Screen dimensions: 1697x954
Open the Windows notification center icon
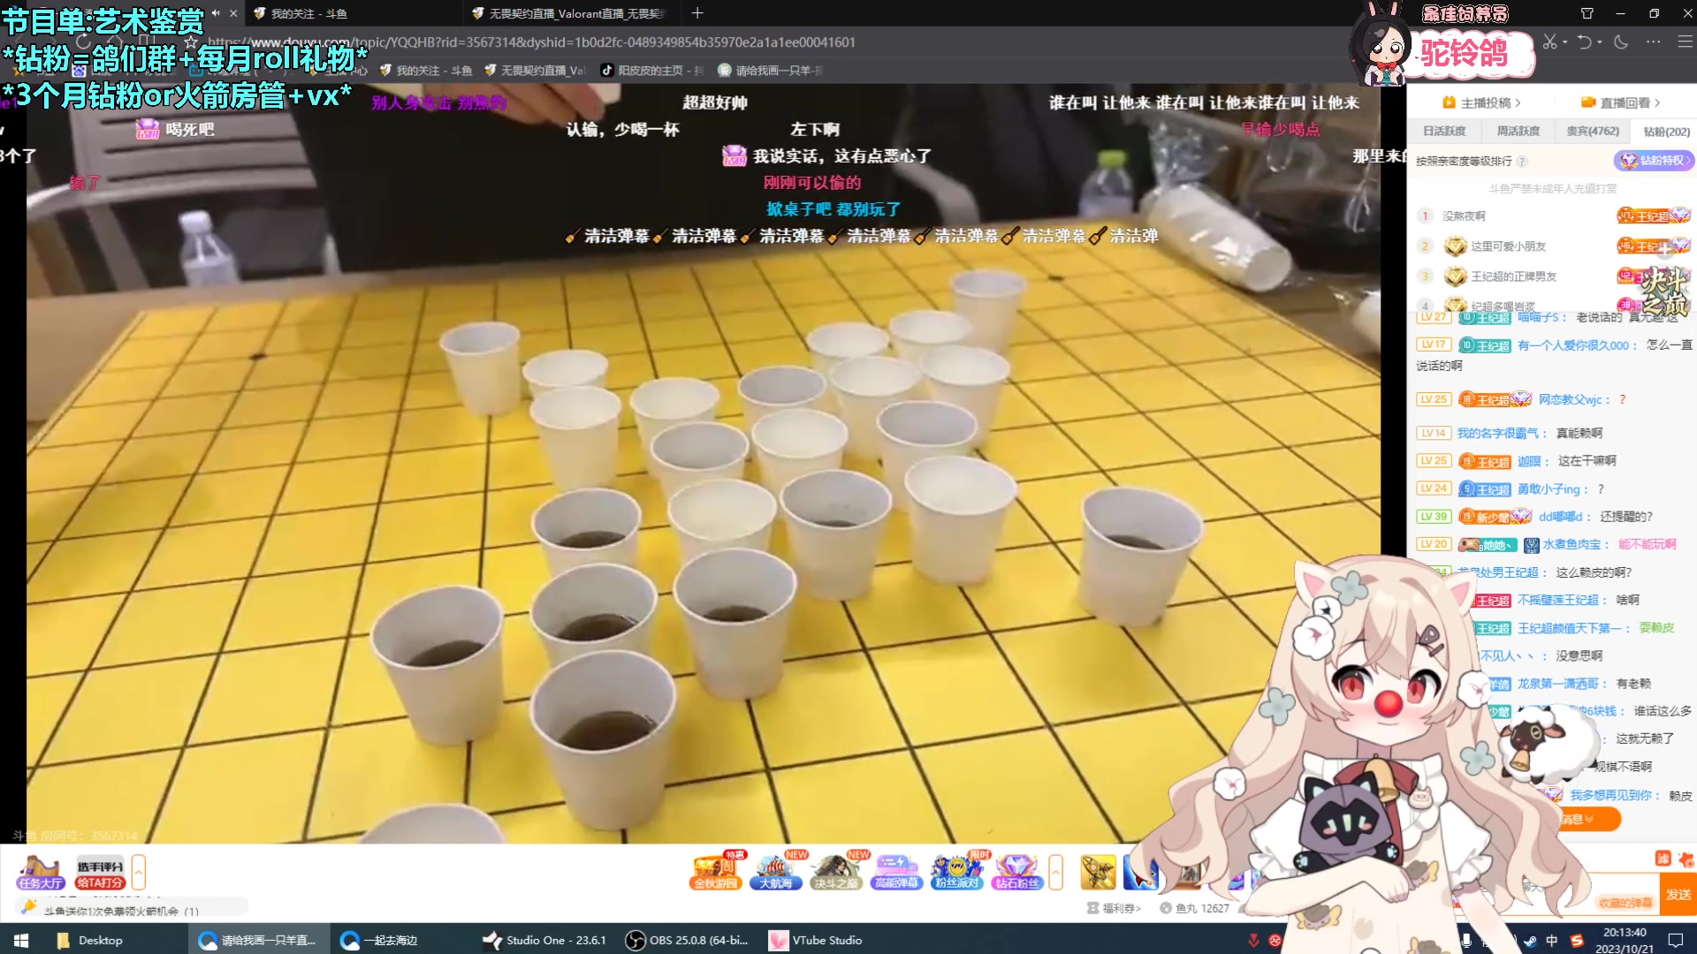(1676, 941)
